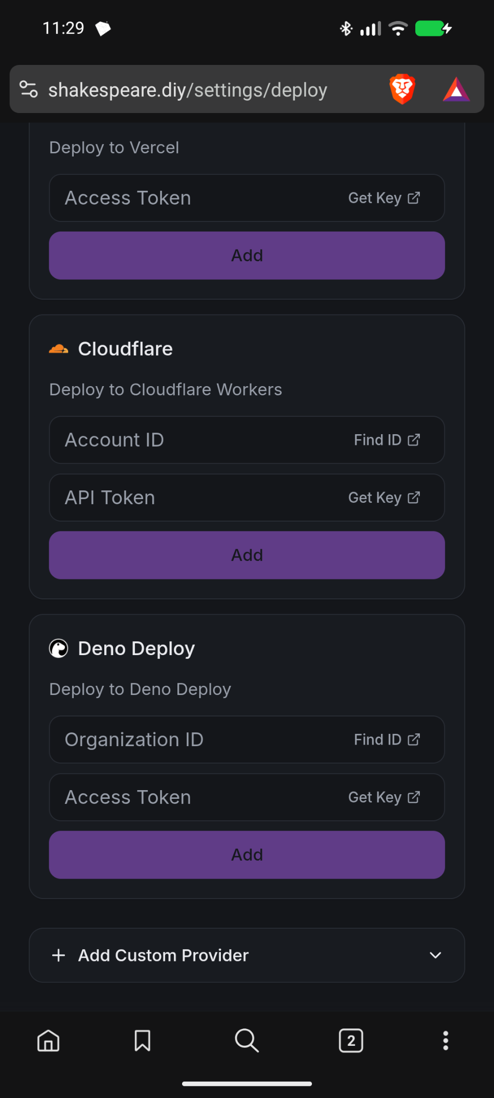
Task: Open Get Key link for Vercel Access Token
Action: [384, 198]
